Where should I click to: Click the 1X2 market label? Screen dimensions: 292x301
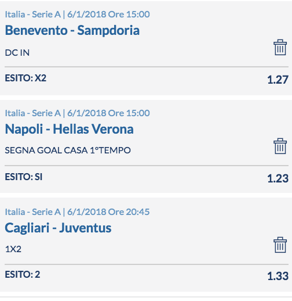tap(13, 249)
